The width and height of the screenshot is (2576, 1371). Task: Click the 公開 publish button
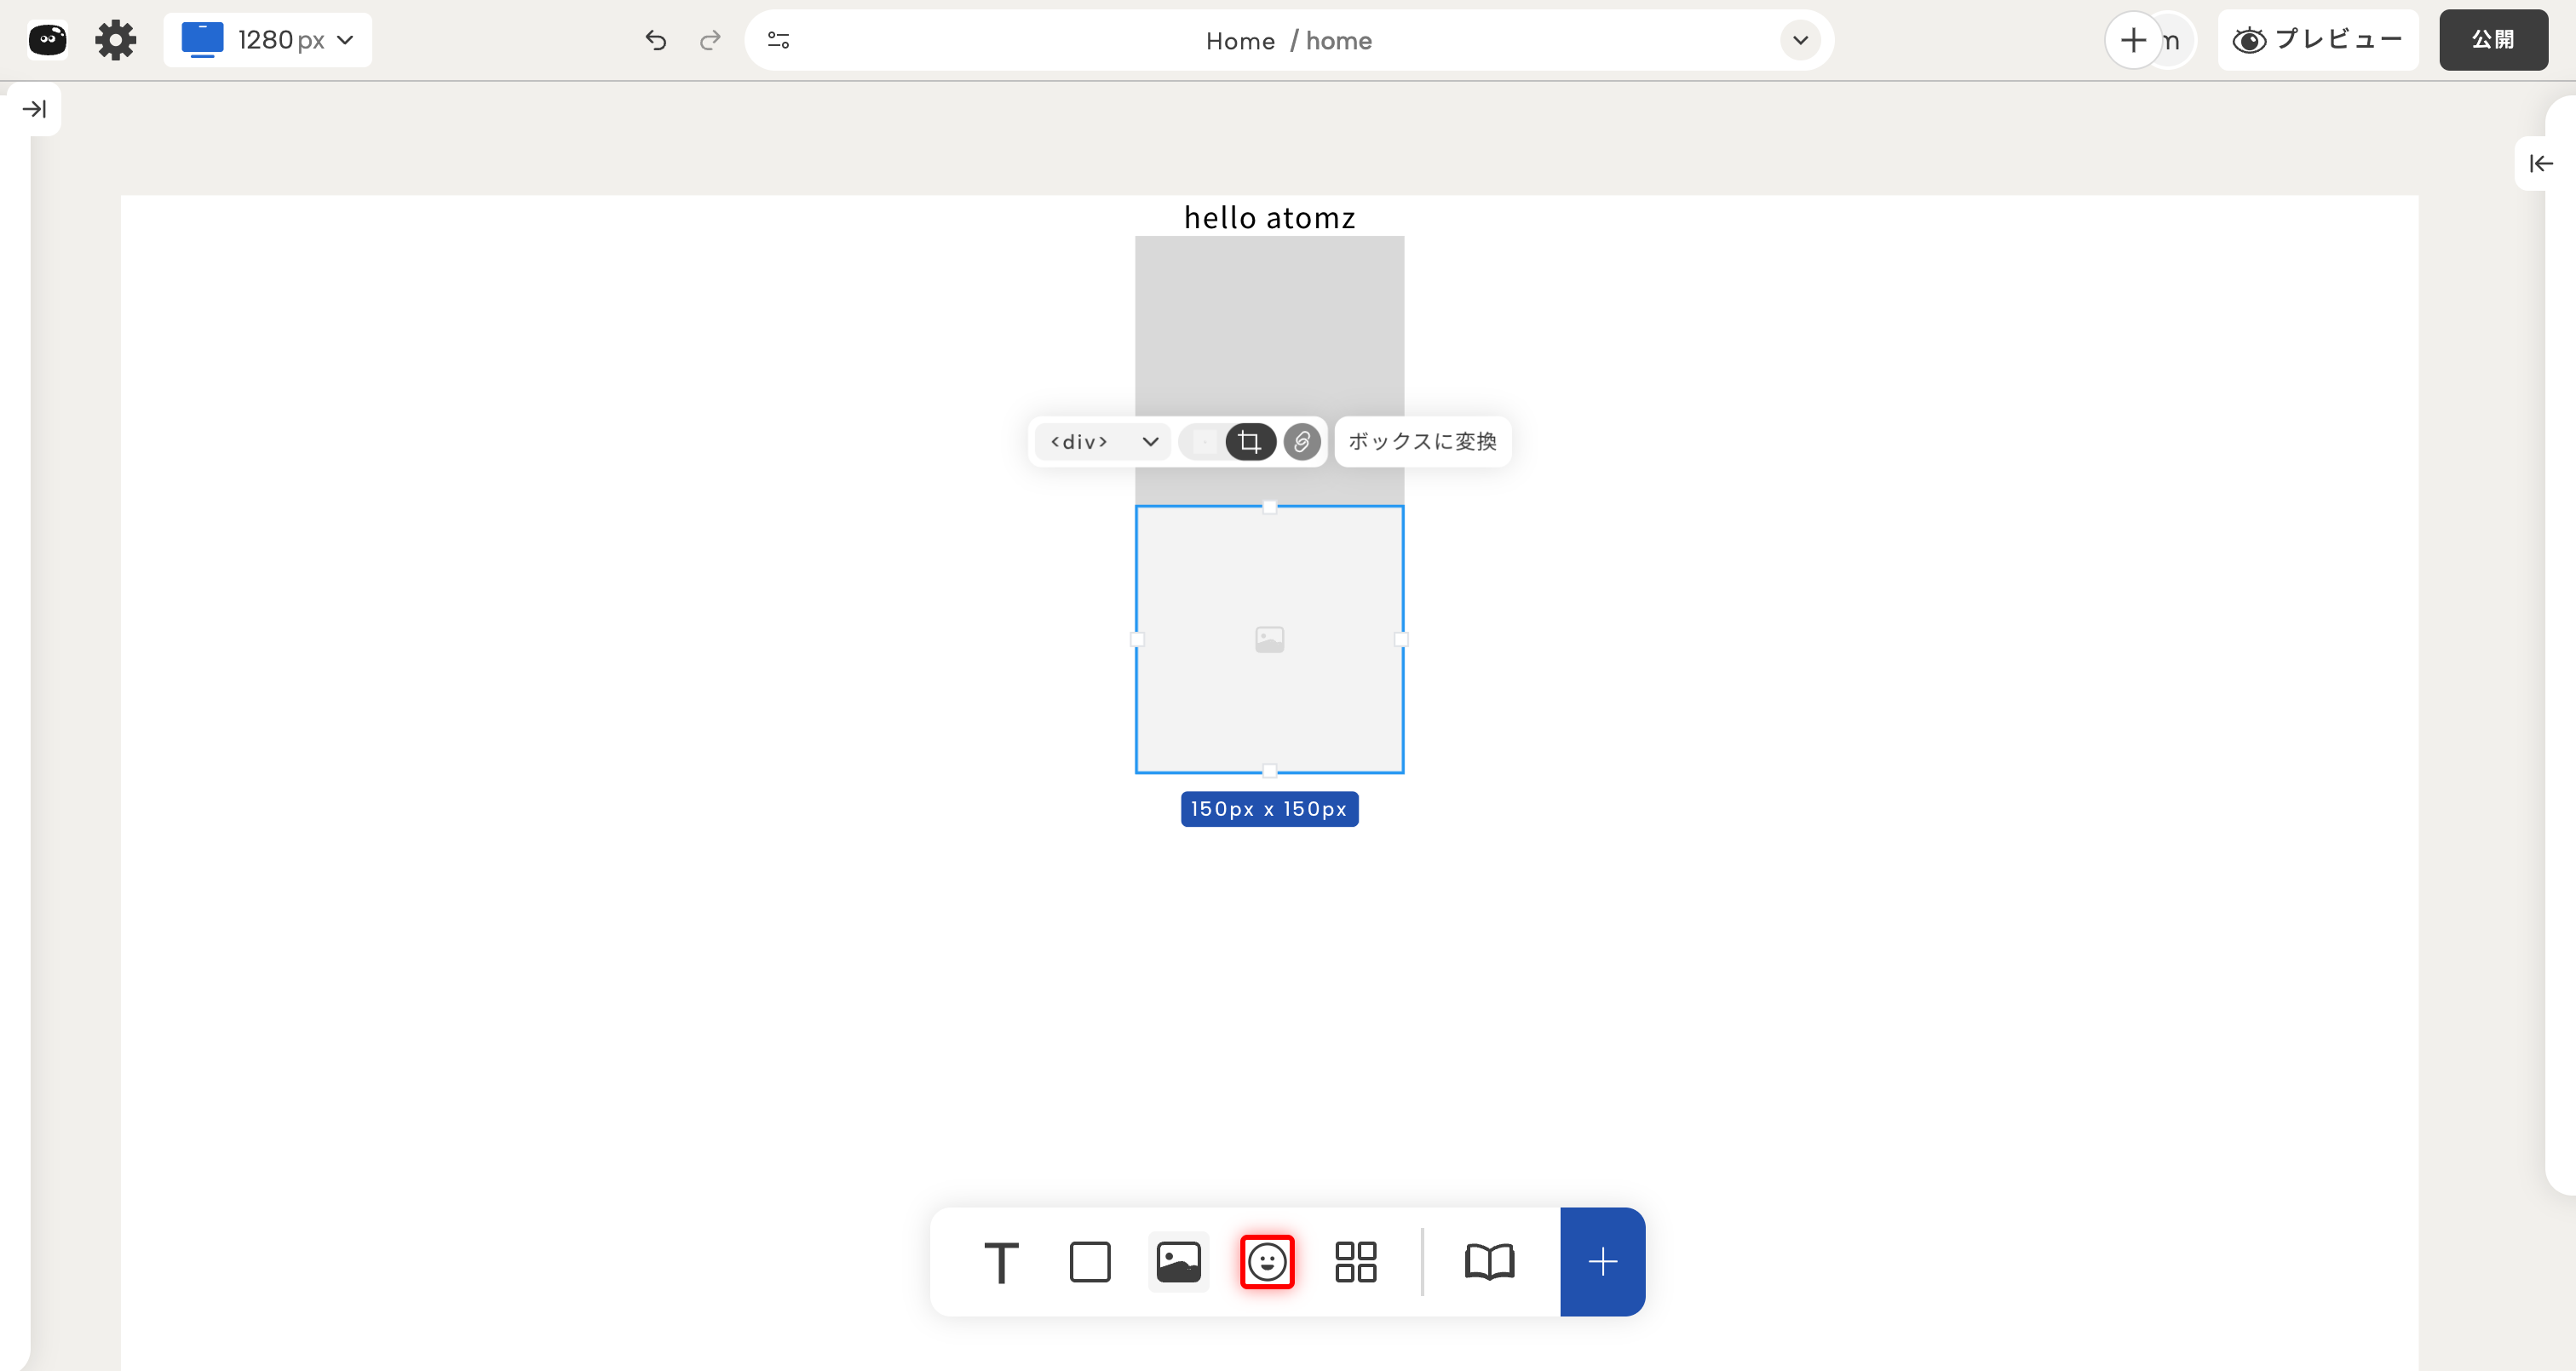(2492, 40)
